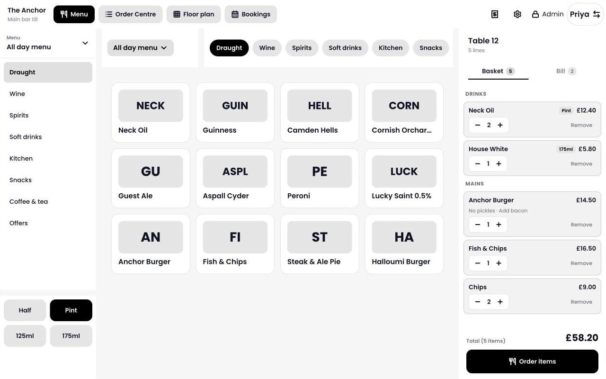This screenshot has height=379, width=606.
Task: Add Neck Oil from product grid
Action: point(151,113)
